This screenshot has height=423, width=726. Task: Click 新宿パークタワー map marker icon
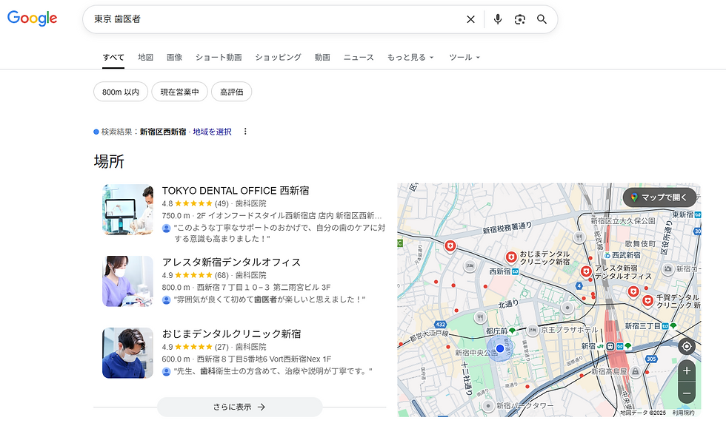[x=487, y=406]
